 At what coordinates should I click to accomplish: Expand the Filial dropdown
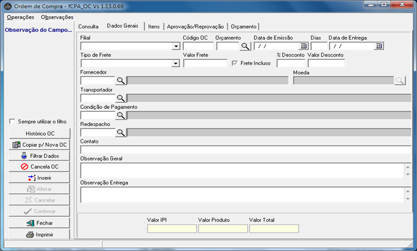point(176,46)
